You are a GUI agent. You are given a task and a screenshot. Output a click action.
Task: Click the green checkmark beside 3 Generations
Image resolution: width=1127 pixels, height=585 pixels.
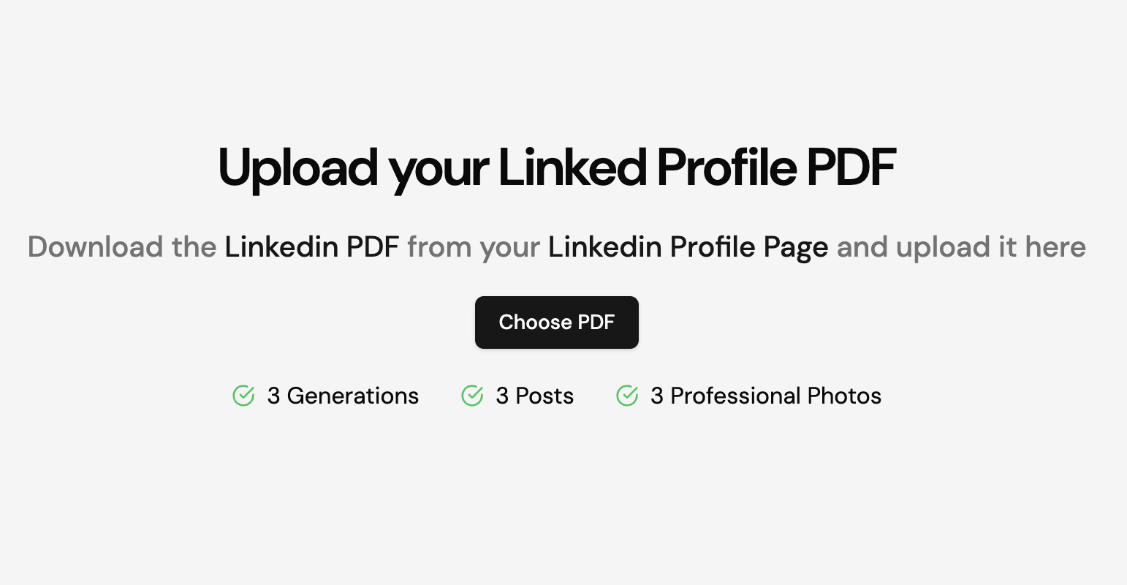coord(243,396)
